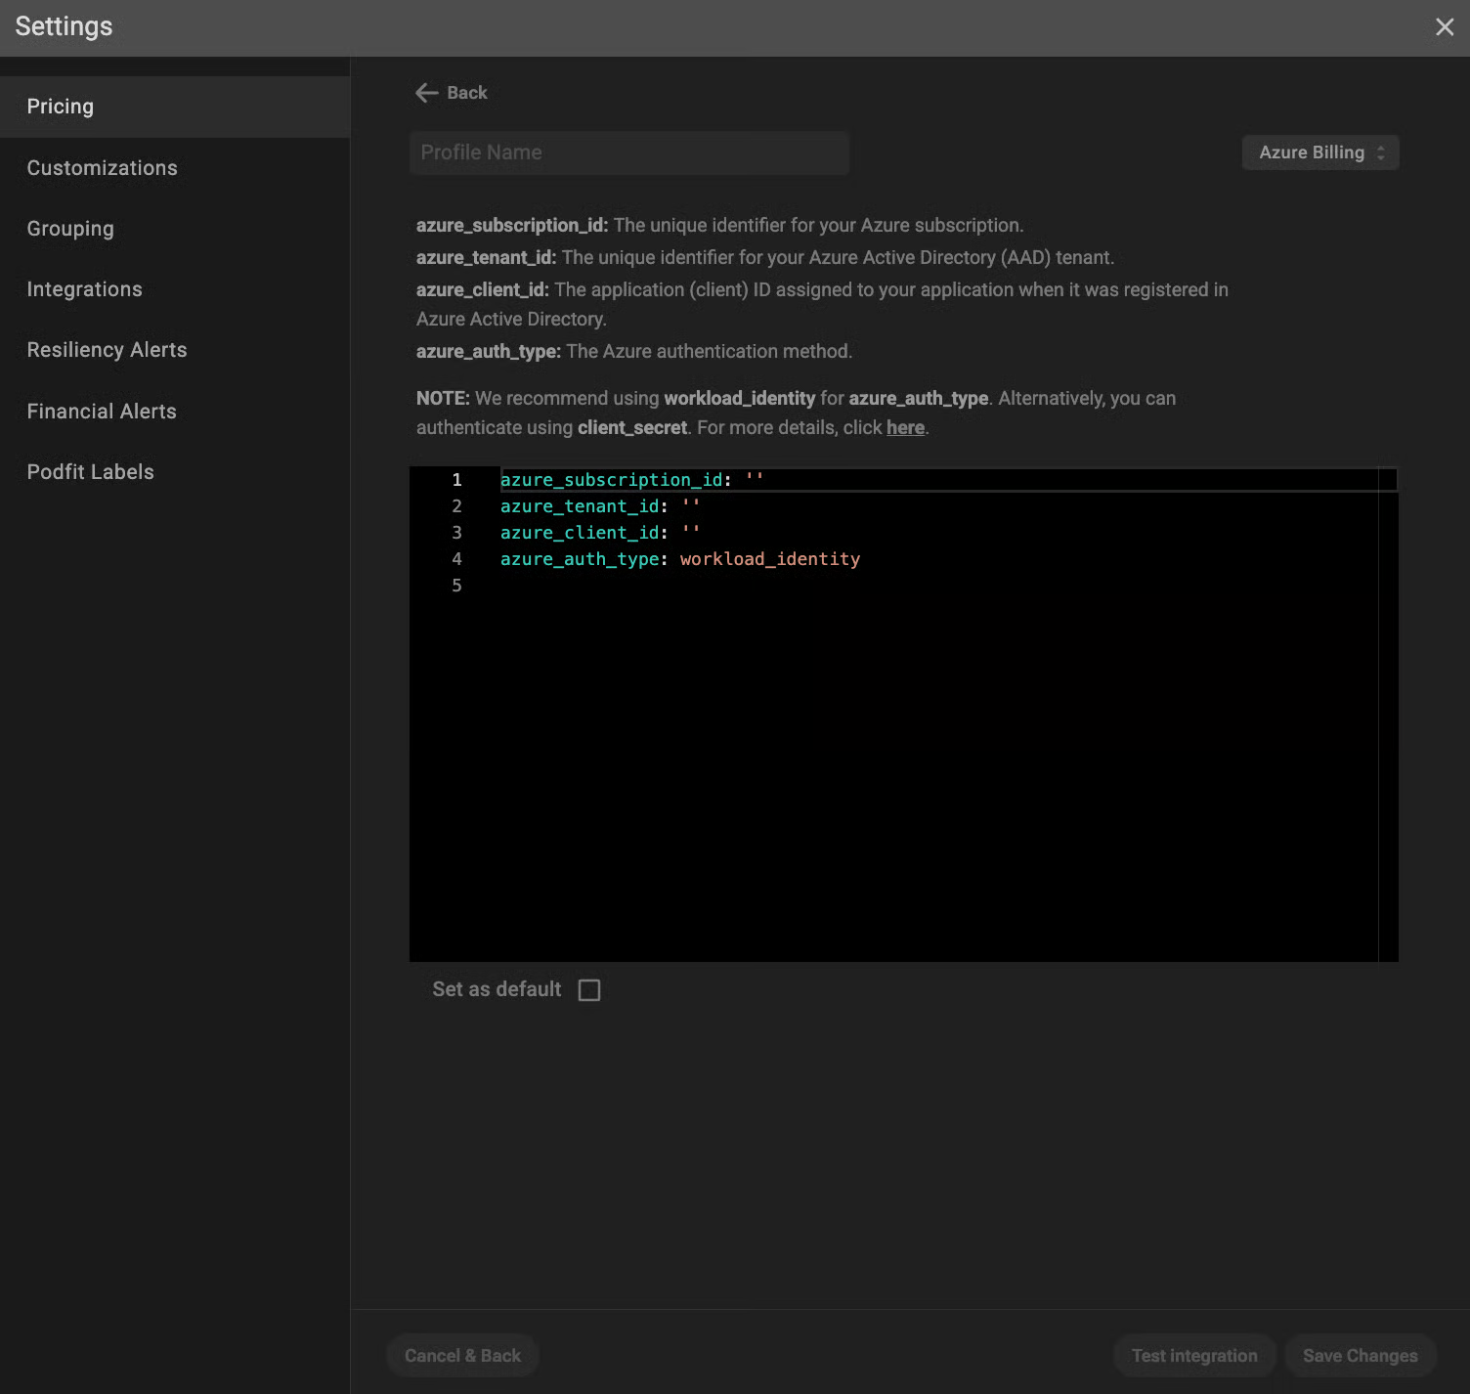Go to the Grouping settings

coord(70,229)
